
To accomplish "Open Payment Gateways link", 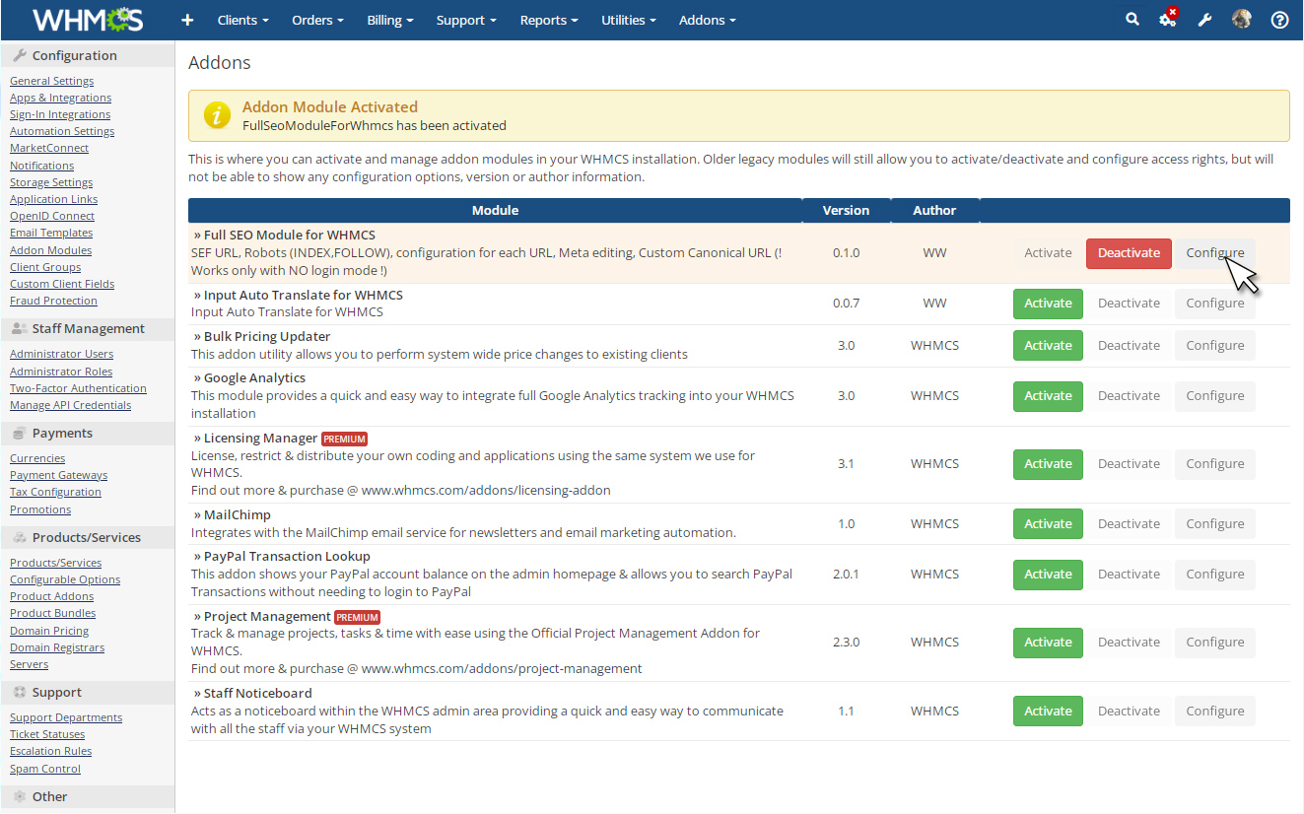I will click(x=58, y=475).
